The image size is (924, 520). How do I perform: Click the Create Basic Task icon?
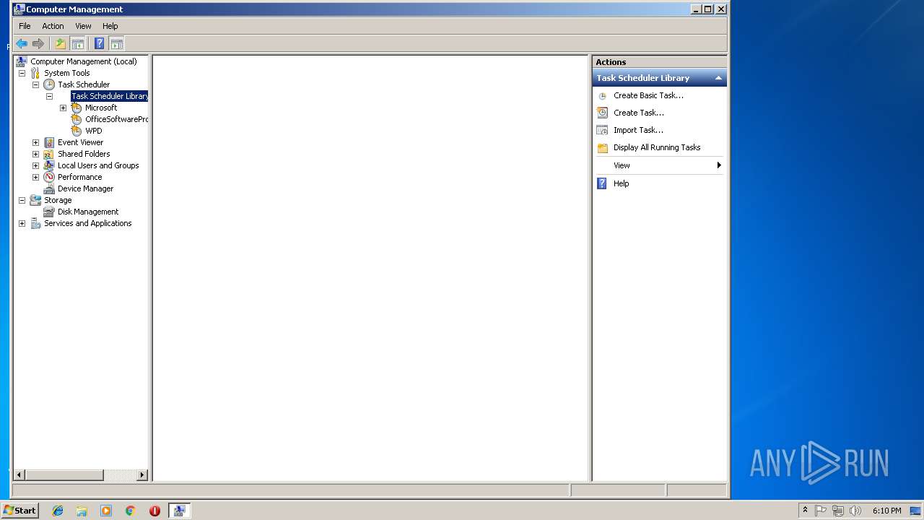click(603, 95)
